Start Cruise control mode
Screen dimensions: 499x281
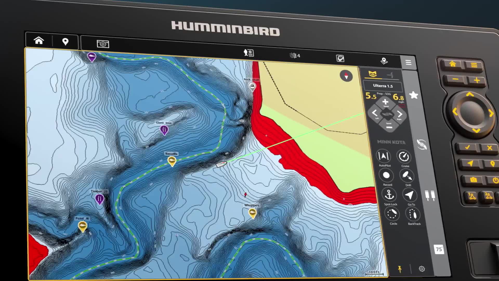tap(404, 156)
